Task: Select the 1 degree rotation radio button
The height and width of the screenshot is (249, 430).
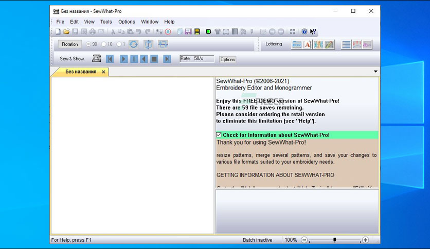Action: coord(119,44)
